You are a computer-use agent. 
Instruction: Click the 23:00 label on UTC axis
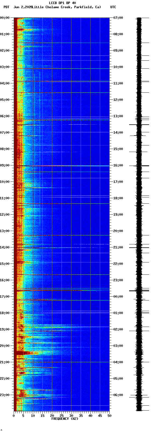coord(118,280)
